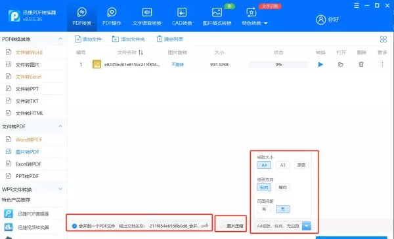Select 图片转PDF in sidebar
The image size is (394, 239).
coord(28,152)
